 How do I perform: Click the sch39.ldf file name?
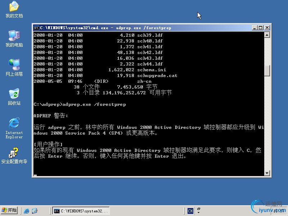pyautogui.click(x=150, y=35)
